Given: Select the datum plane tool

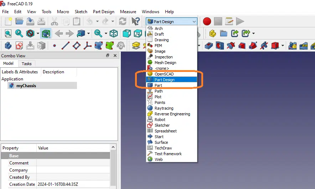Looking at the screenshot, I should click(77, 46).
